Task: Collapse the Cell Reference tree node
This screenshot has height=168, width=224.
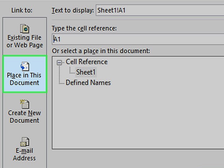Action: tap(59, 62)
